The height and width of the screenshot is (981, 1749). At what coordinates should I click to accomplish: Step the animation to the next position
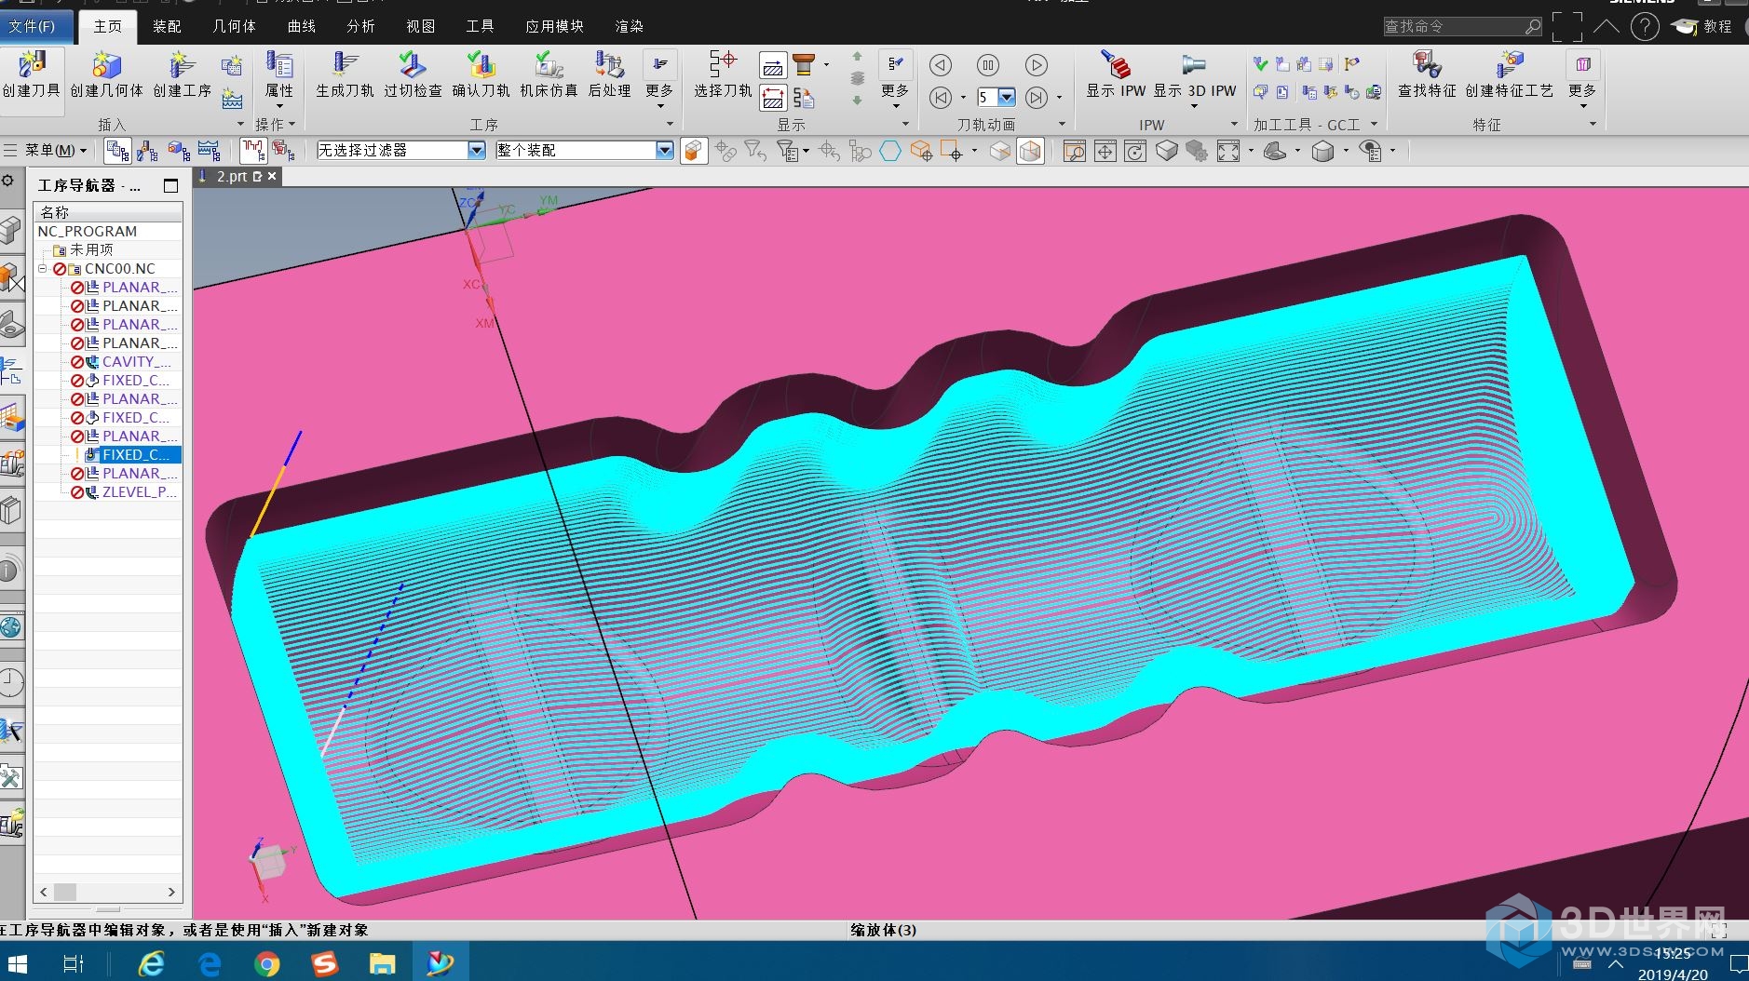point(1036,97)
